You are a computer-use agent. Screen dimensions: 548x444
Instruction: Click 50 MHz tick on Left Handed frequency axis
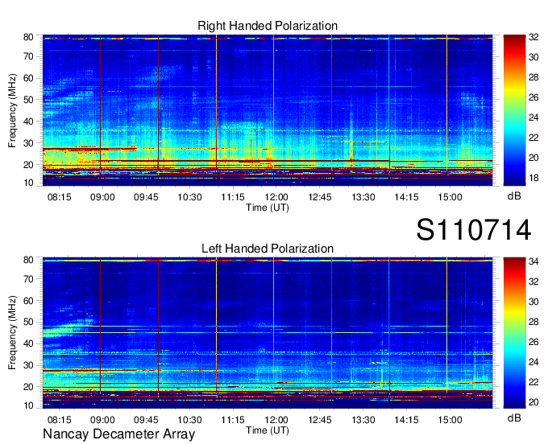tap(29, 322)
